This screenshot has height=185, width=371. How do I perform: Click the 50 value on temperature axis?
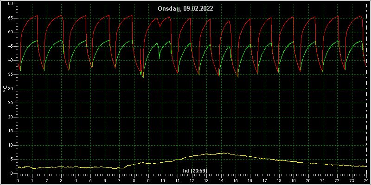(10, 32)
